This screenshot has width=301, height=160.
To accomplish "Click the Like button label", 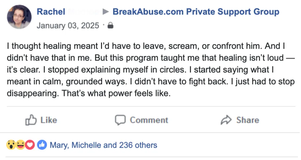I will pos(49,120).
